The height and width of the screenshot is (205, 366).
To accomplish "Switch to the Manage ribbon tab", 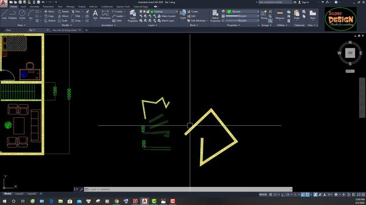I will [70, 7].
